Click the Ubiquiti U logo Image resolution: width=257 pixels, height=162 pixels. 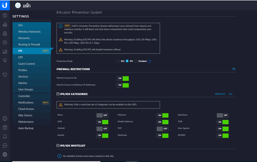click(5, 5)
